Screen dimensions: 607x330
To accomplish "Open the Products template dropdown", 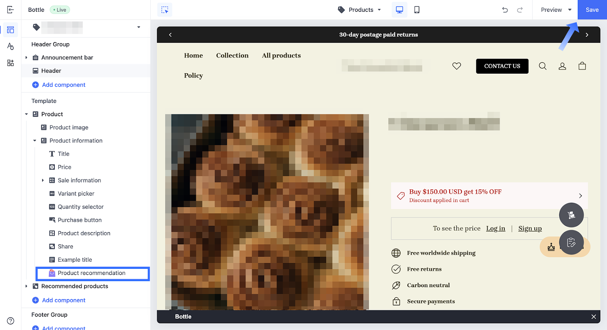I will coord(359,10).
